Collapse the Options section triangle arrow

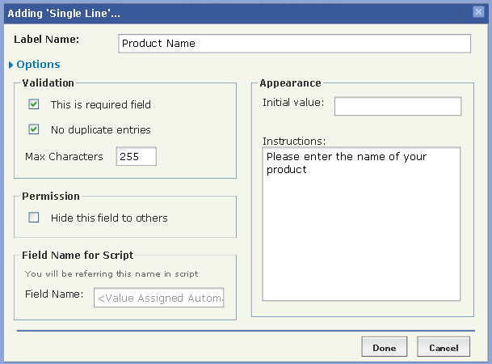[11, 65]
